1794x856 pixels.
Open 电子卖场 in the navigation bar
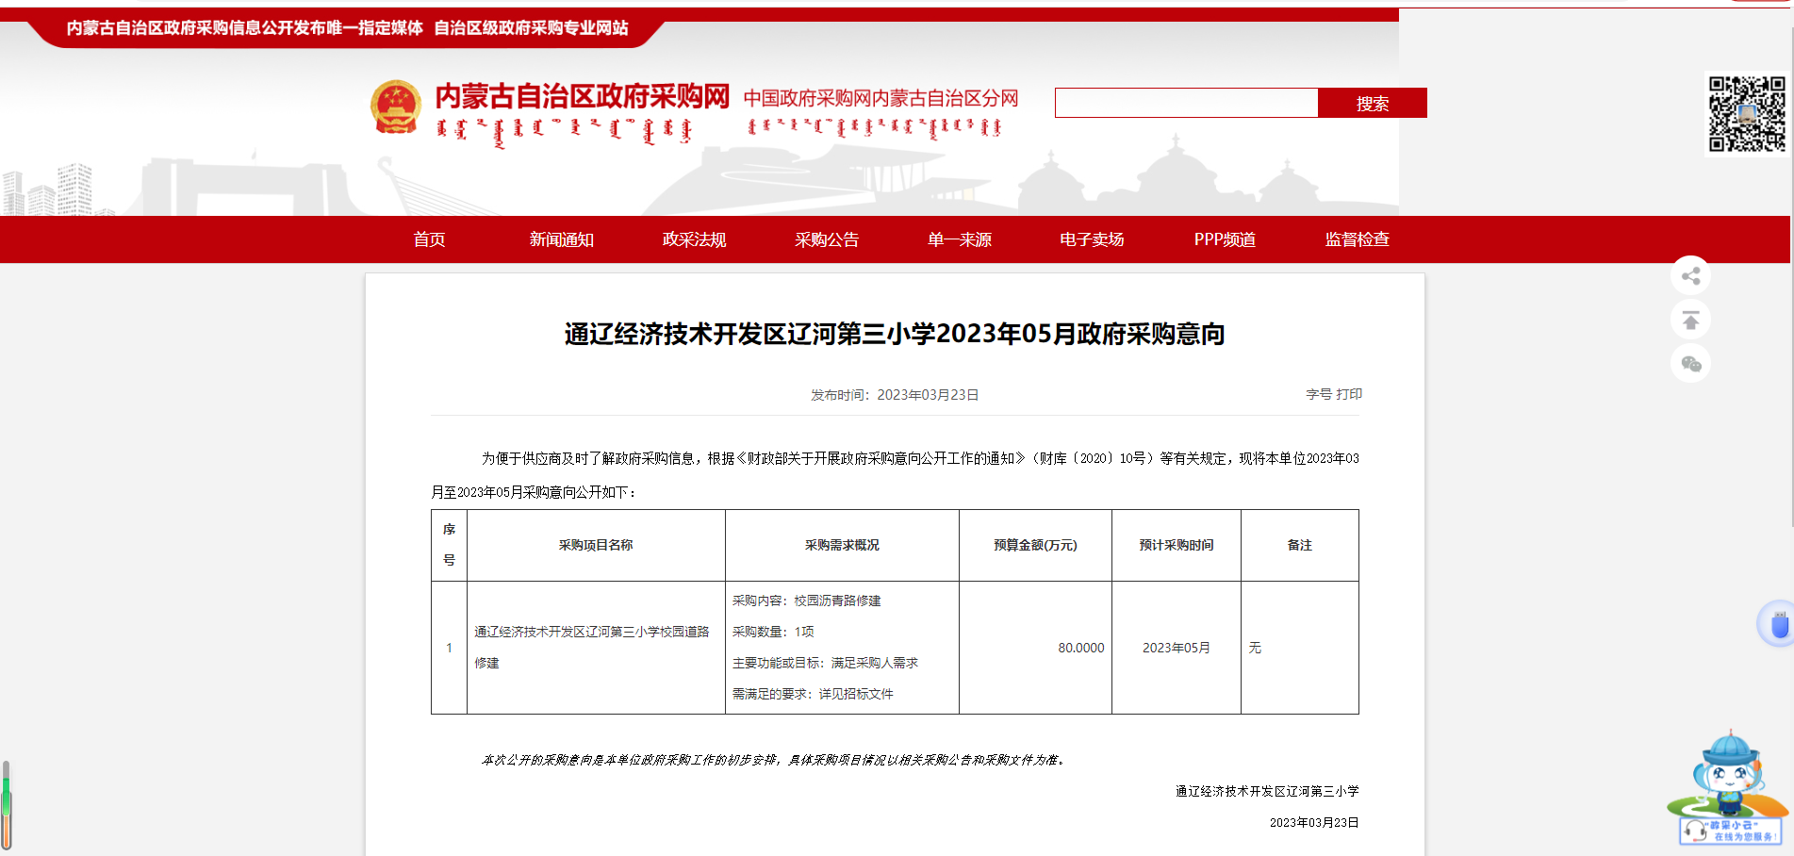1092,239
